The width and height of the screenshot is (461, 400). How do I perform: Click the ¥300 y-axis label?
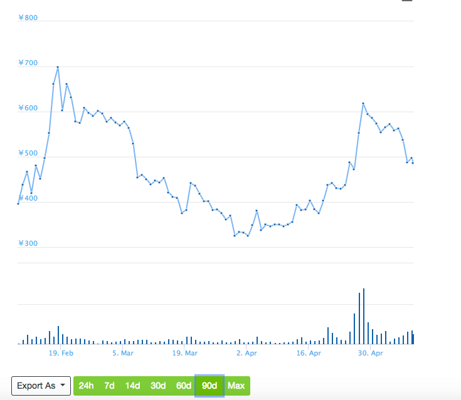[28, 243]
